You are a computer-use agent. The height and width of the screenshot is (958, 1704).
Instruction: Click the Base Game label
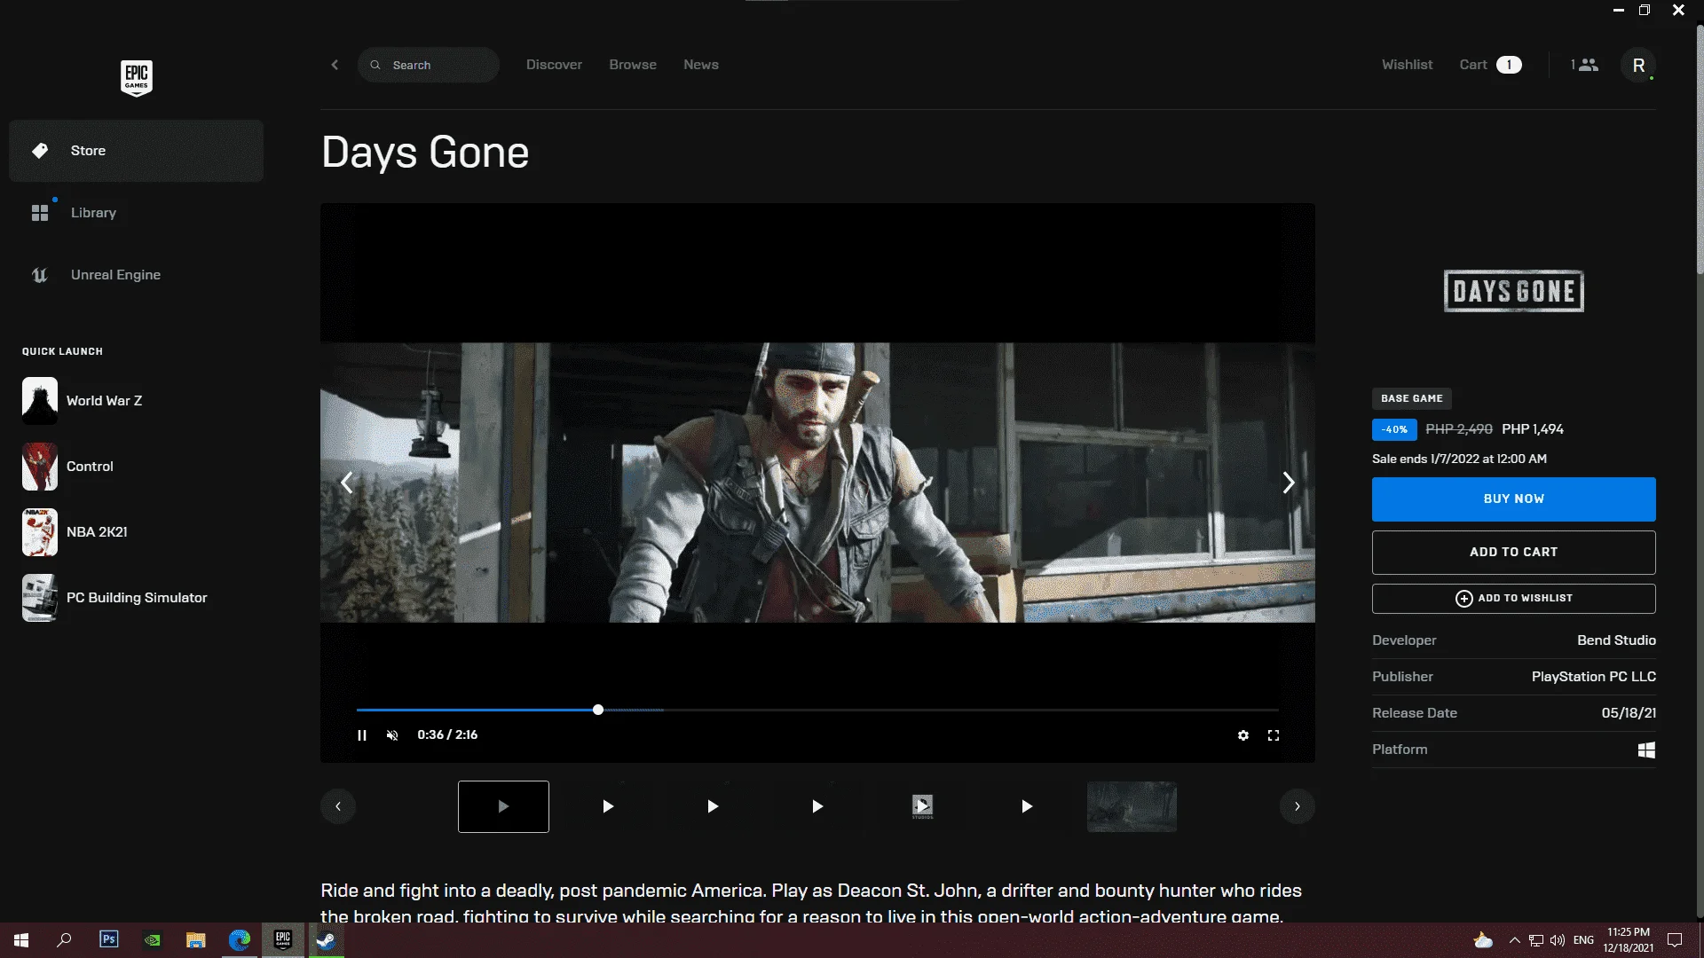point(1411,398)
